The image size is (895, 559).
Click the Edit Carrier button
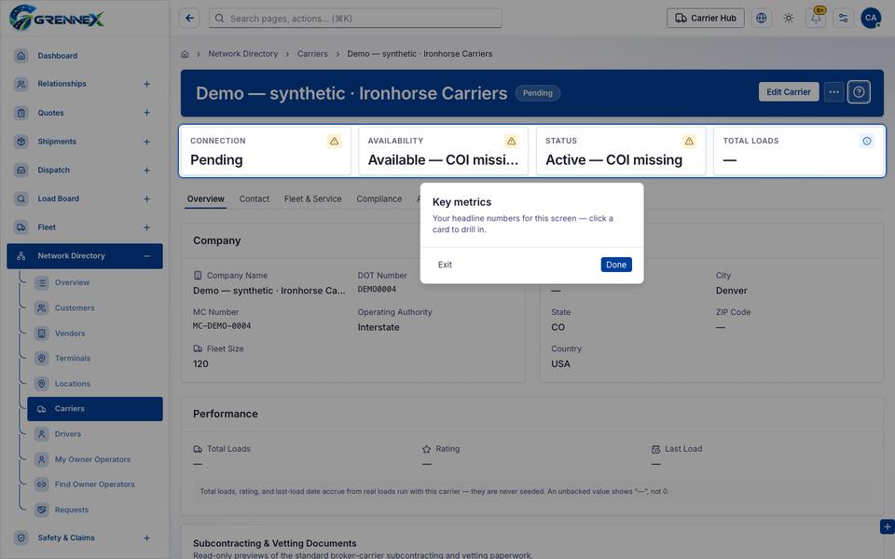coord(789,92)
